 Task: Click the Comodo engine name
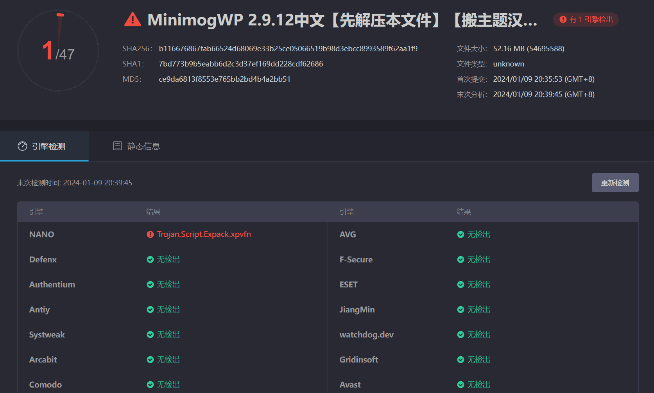(x=45, y=384)
